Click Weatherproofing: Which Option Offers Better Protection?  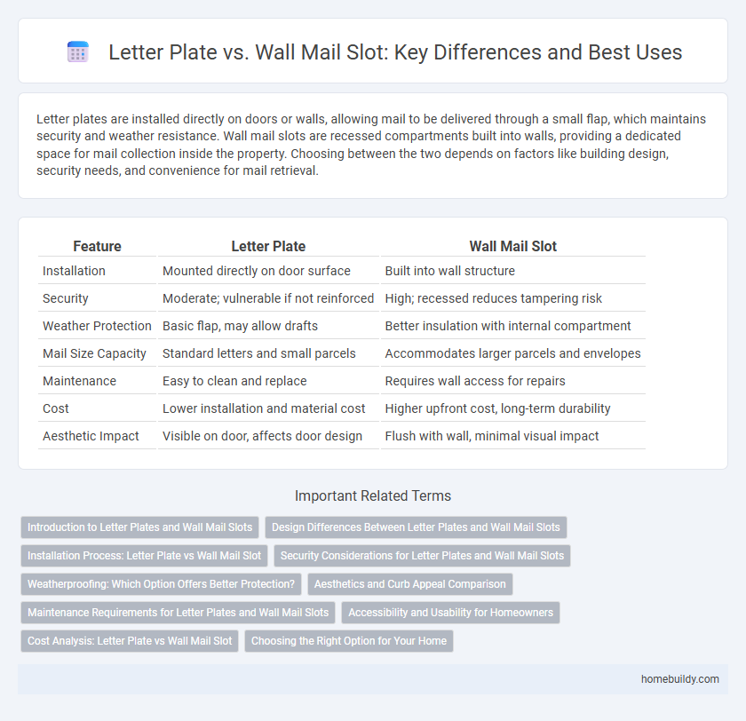coord(161,583)
